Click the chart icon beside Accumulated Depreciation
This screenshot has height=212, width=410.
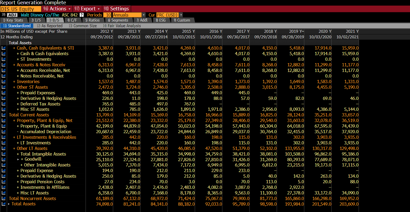(x=3, y=132)
